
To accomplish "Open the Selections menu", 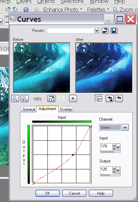I will (72, 2).
